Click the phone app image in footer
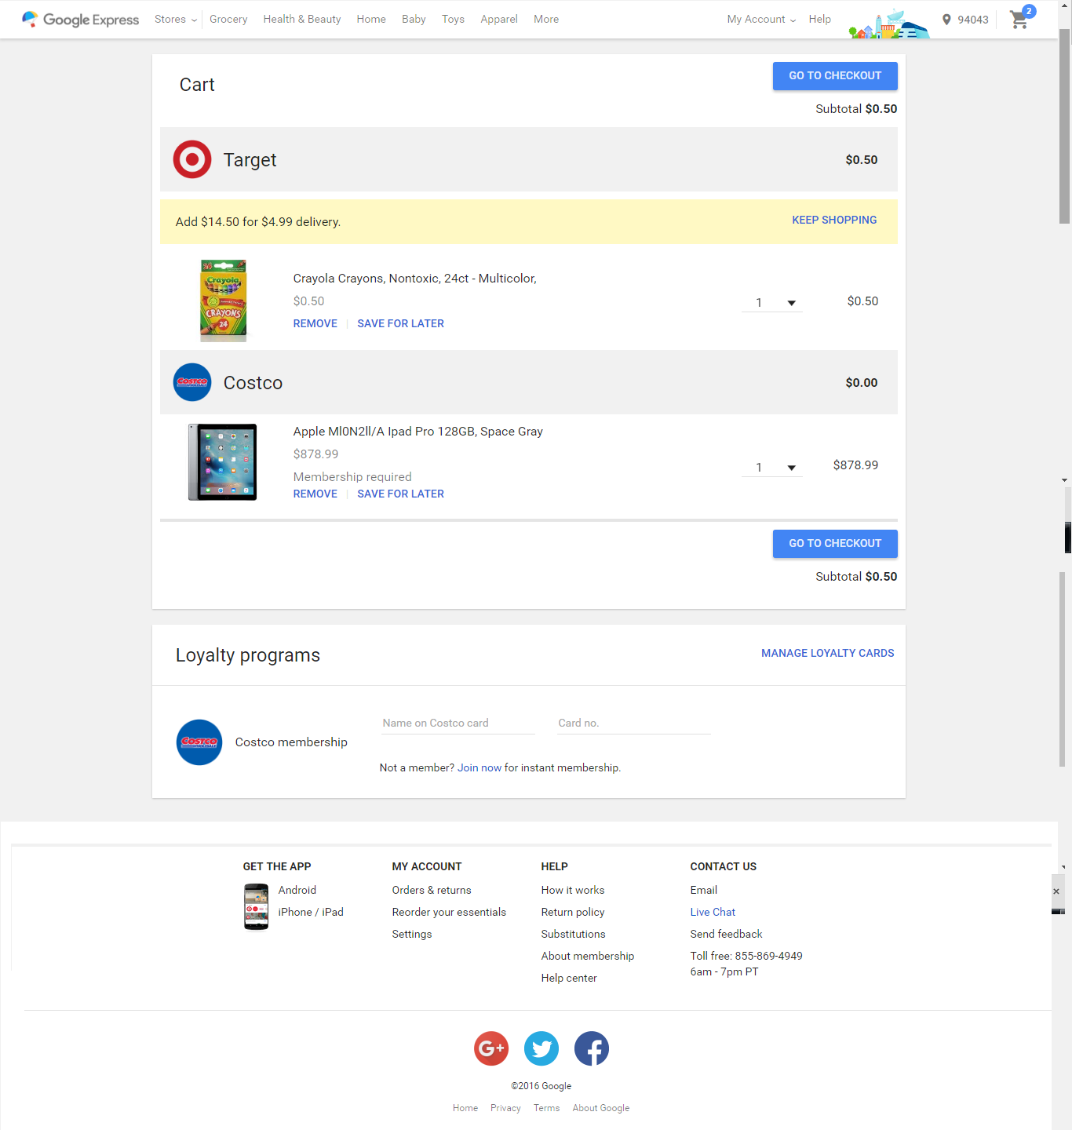The width and height of the screenshot is (1072, 1130). pos(256,906)
